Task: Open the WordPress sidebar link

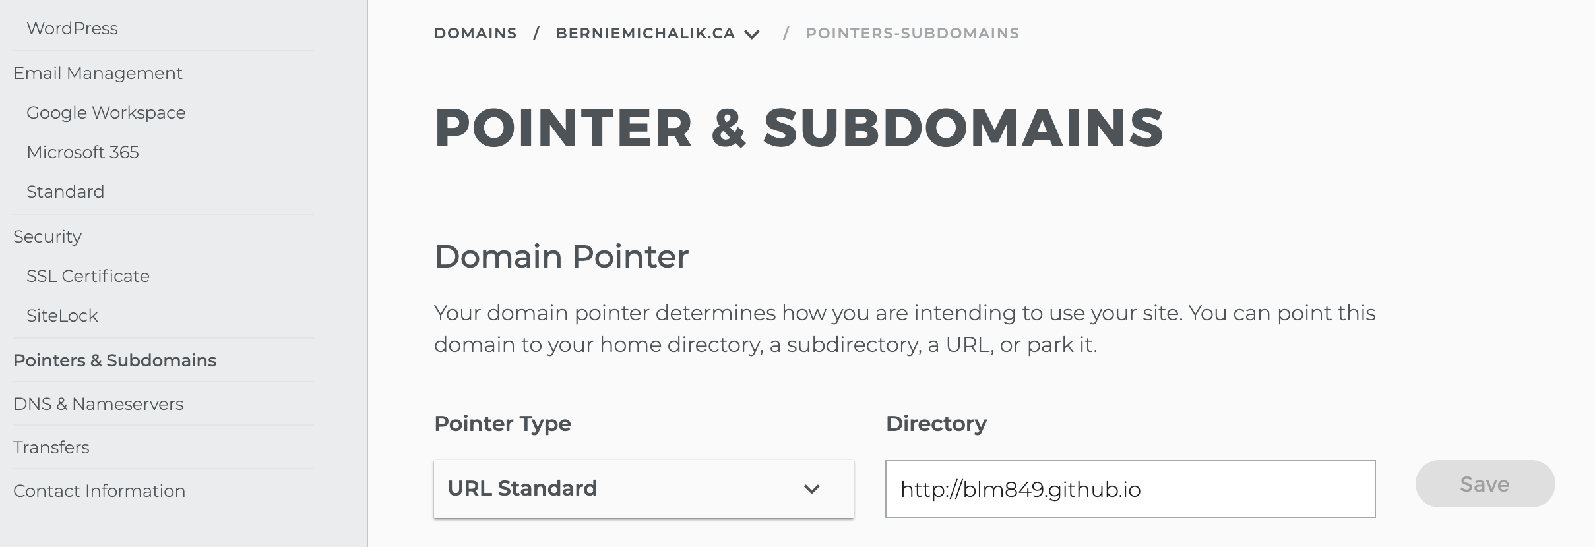Action: tap(72, 28)
